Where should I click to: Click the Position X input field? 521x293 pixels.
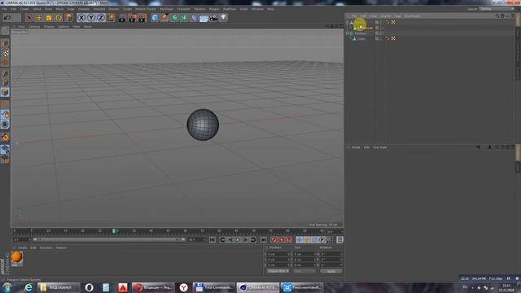tap(278, 254)
